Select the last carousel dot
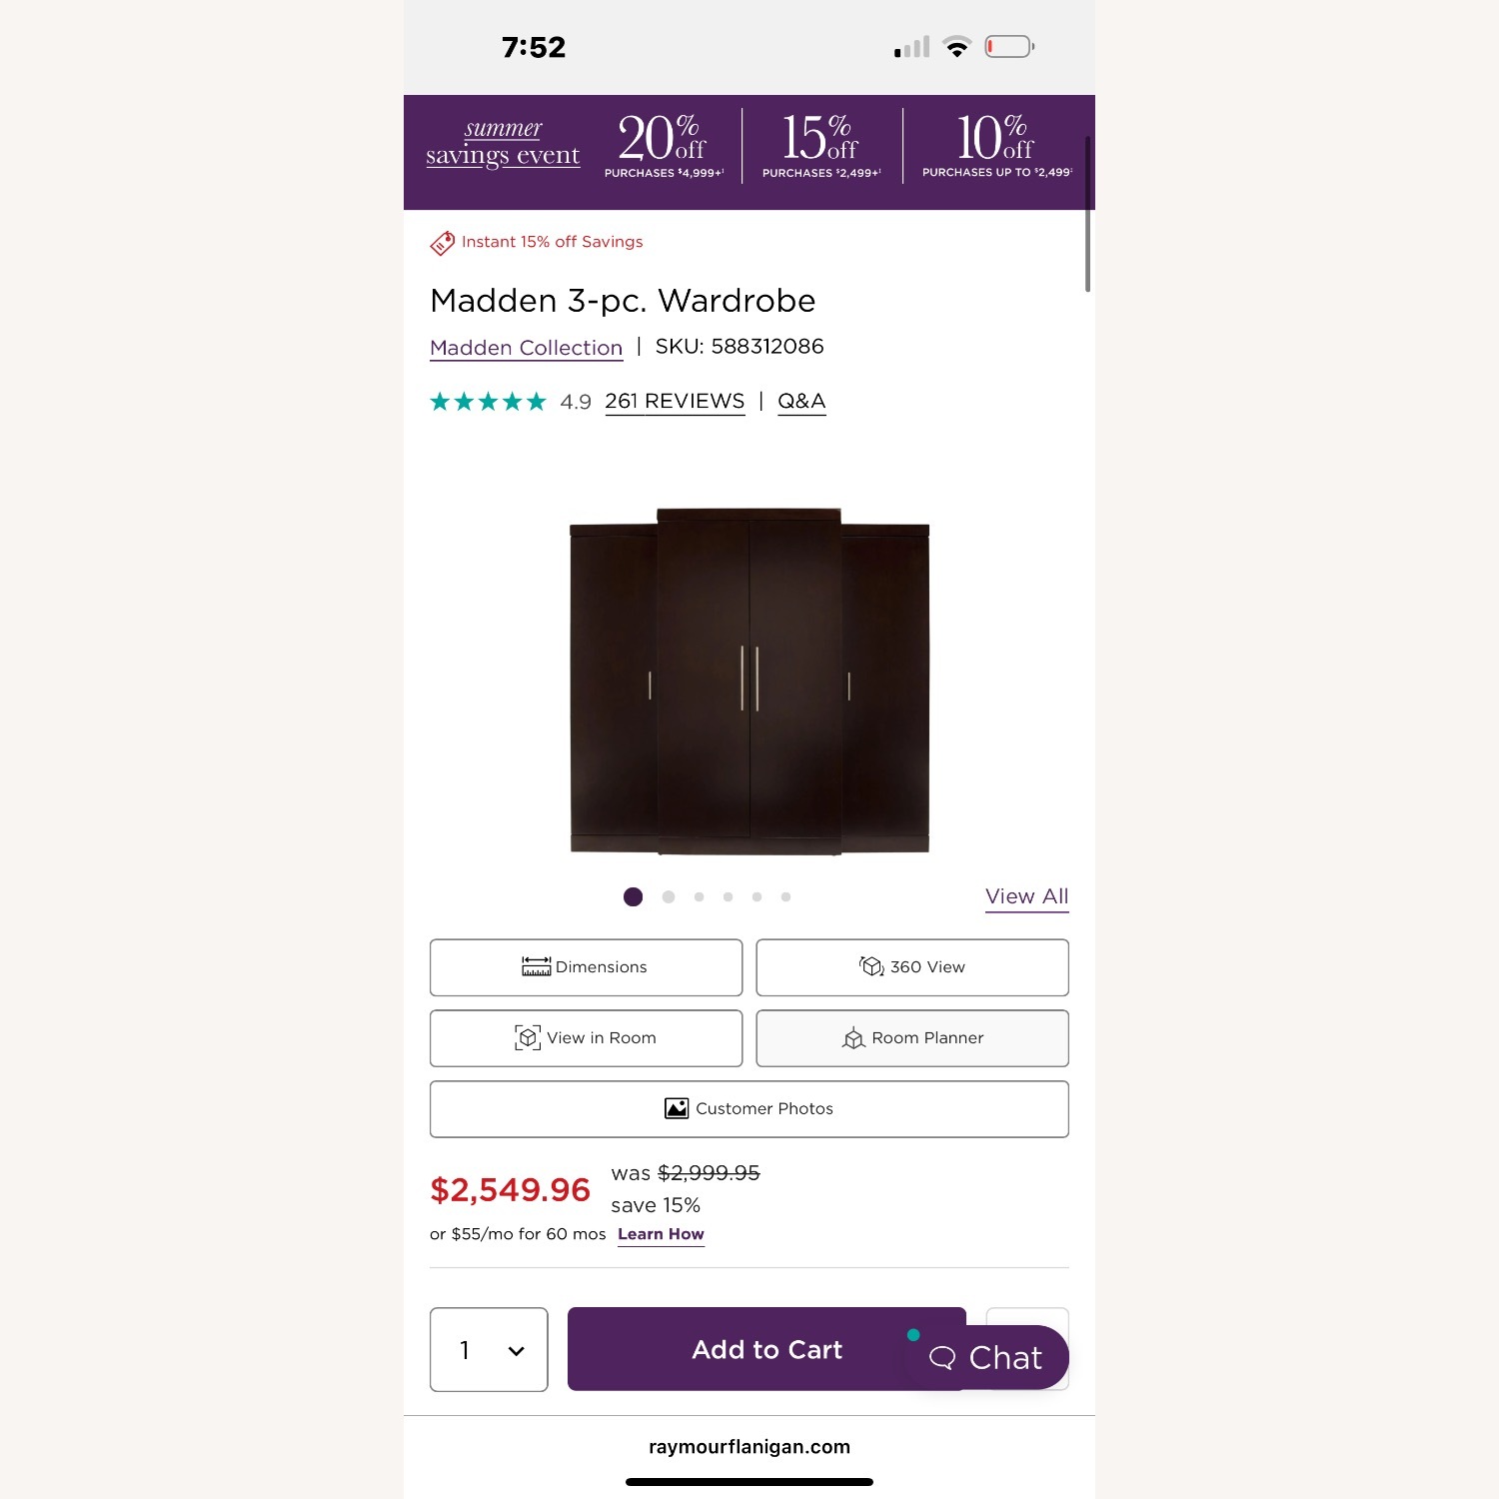The height and width of the screenshot is (1499, 1499). tap(786, 896)
